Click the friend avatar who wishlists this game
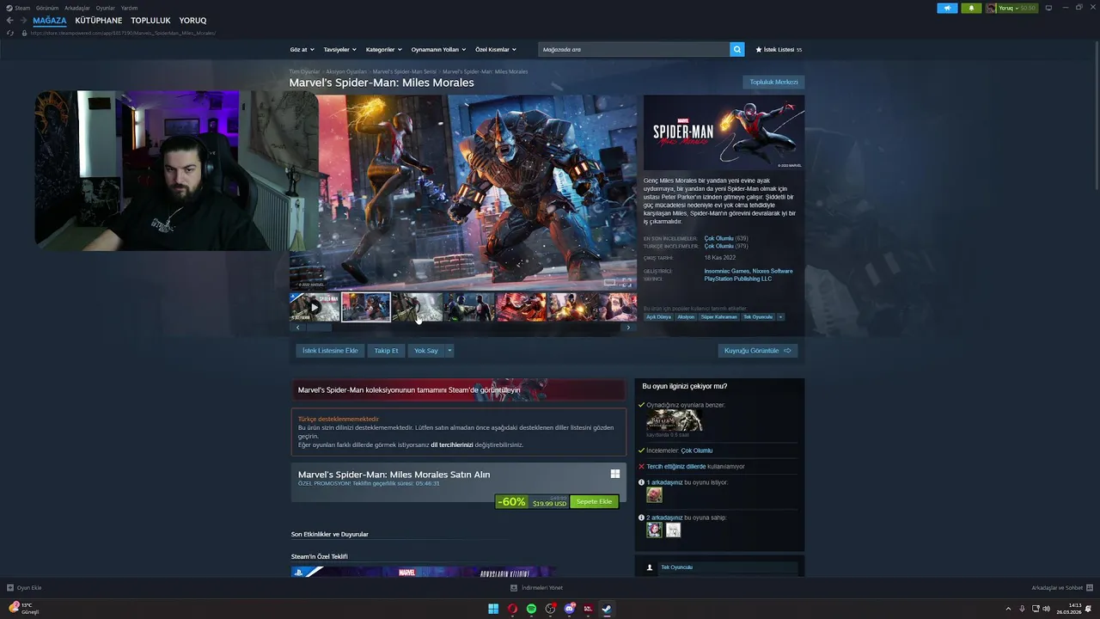 654,494
